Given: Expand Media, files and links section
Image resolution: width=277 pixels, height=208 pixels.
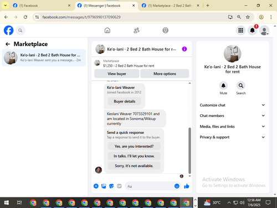Looking at the screenshot, I should [x=232, y=126].
